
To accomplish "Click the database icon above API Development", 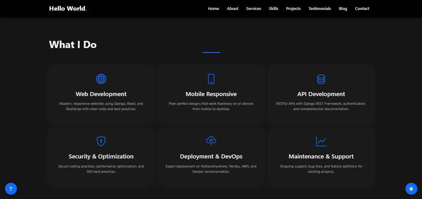I will pyautogui.click(x=321, y=79).
